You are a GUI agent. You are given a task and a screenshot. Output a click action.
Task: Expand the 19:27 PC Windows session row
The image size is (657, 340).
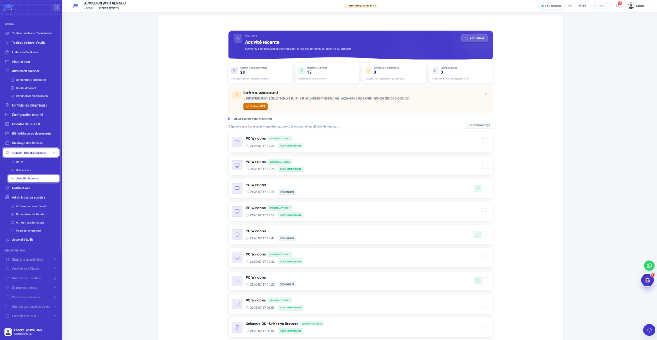486,142
